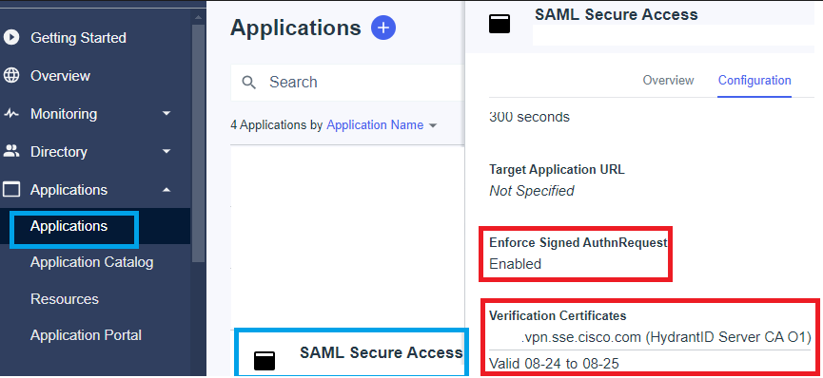Click the search magnifier icon
Viewport: 823px width, 378px height.
[x=248, y=83]
